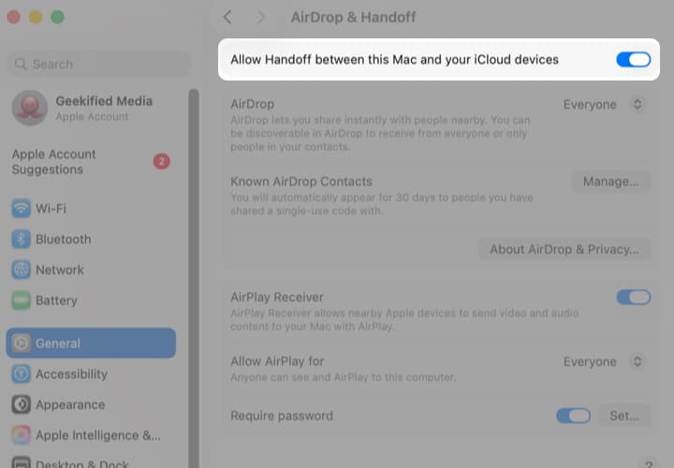Toggle Allow Handoff switch

coord(633,59)
